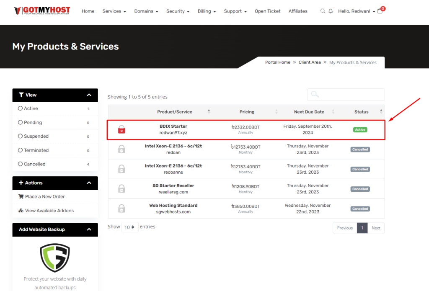Open the Affiliates menu item
Screen dimensions: 429x291
(x=297, y=11)
